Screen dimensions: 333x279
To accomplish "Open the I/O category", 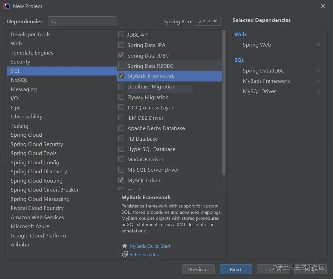I will [62, 98].
